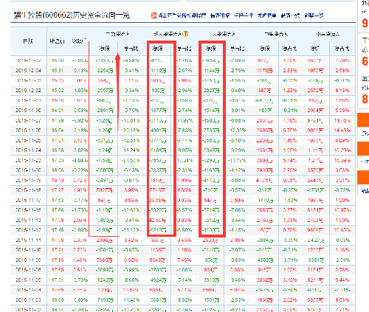
Task: Select closing price 15.02 in 2015-12-02 row
Action: [x=58, y=91]
